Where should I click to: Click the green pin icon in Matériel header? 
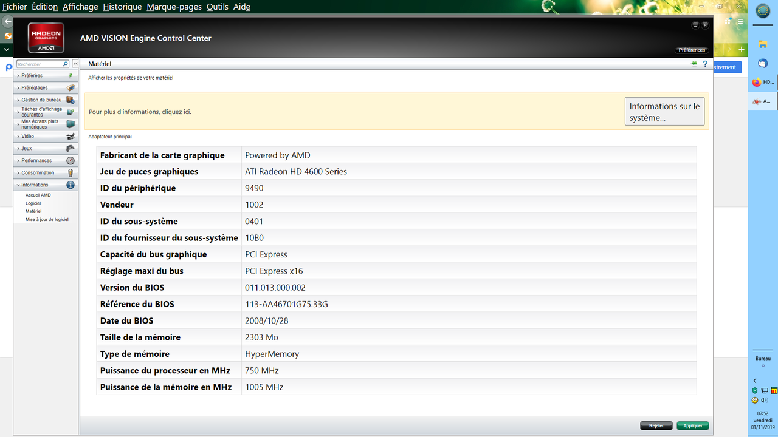[x=694, y=63]
